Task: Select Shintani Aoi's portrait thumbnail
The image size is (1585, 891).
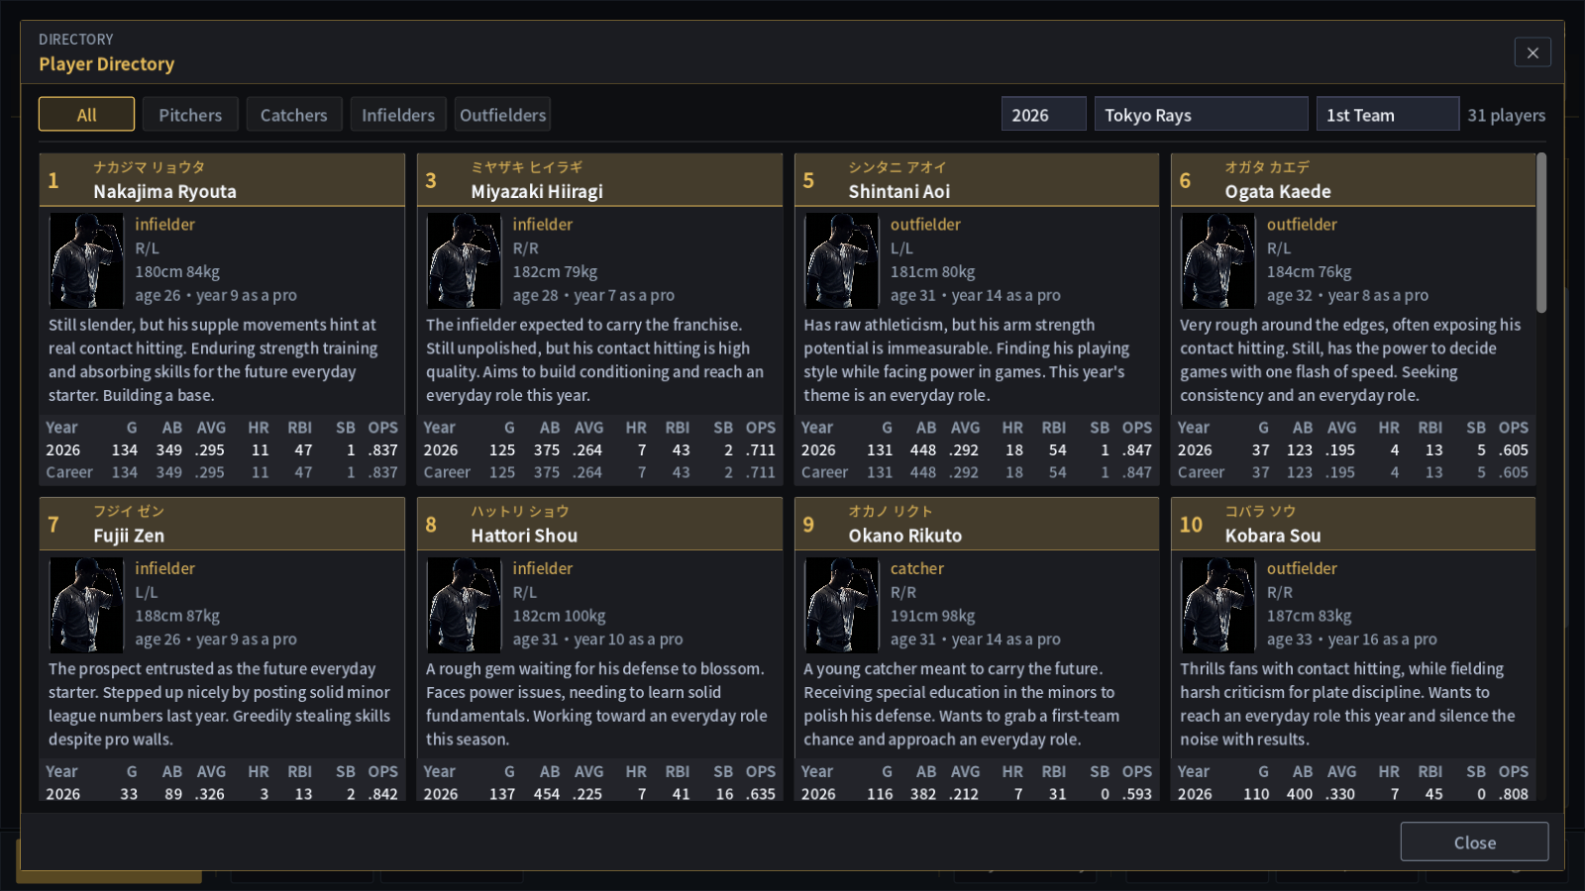Action: click(x=841, y=261)
